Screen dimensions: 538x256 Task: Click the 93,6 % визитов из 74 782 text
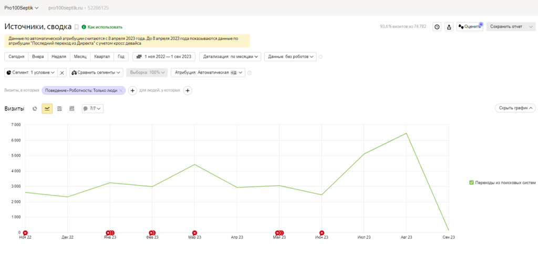[x=403, y=26]
